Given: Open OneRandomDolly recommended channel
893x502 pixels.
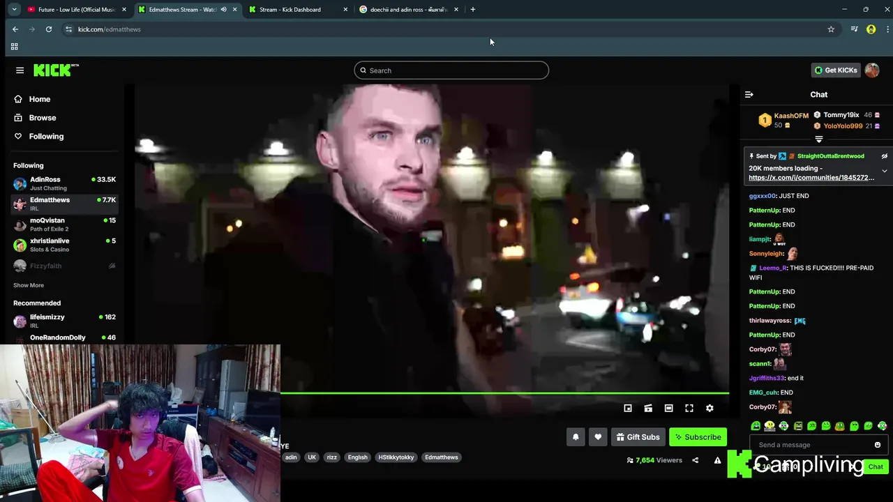Looking at the screenshot, I should [64, 337].
